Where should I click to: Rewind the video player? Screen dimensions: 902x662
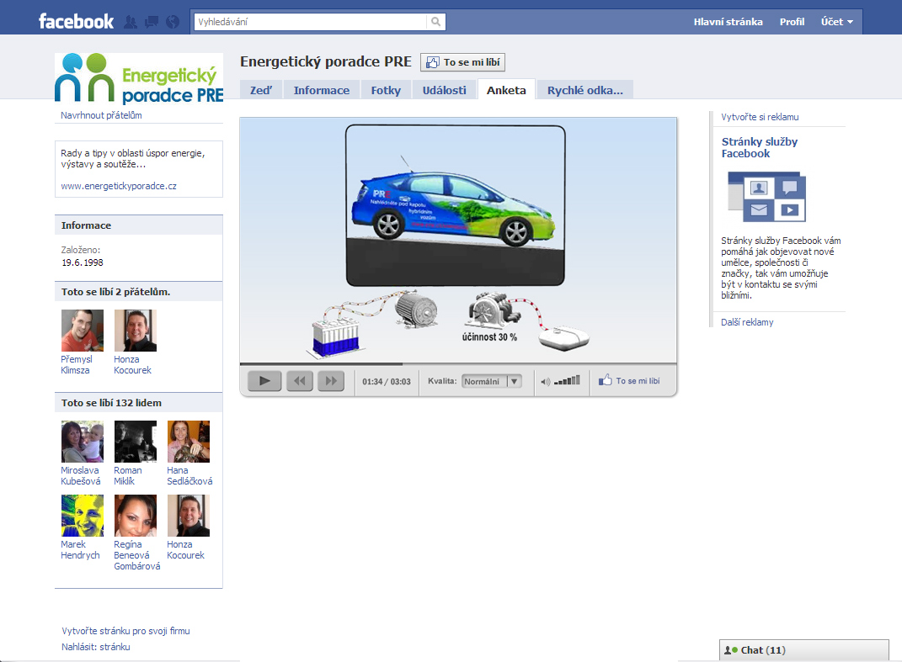[300, 380]
